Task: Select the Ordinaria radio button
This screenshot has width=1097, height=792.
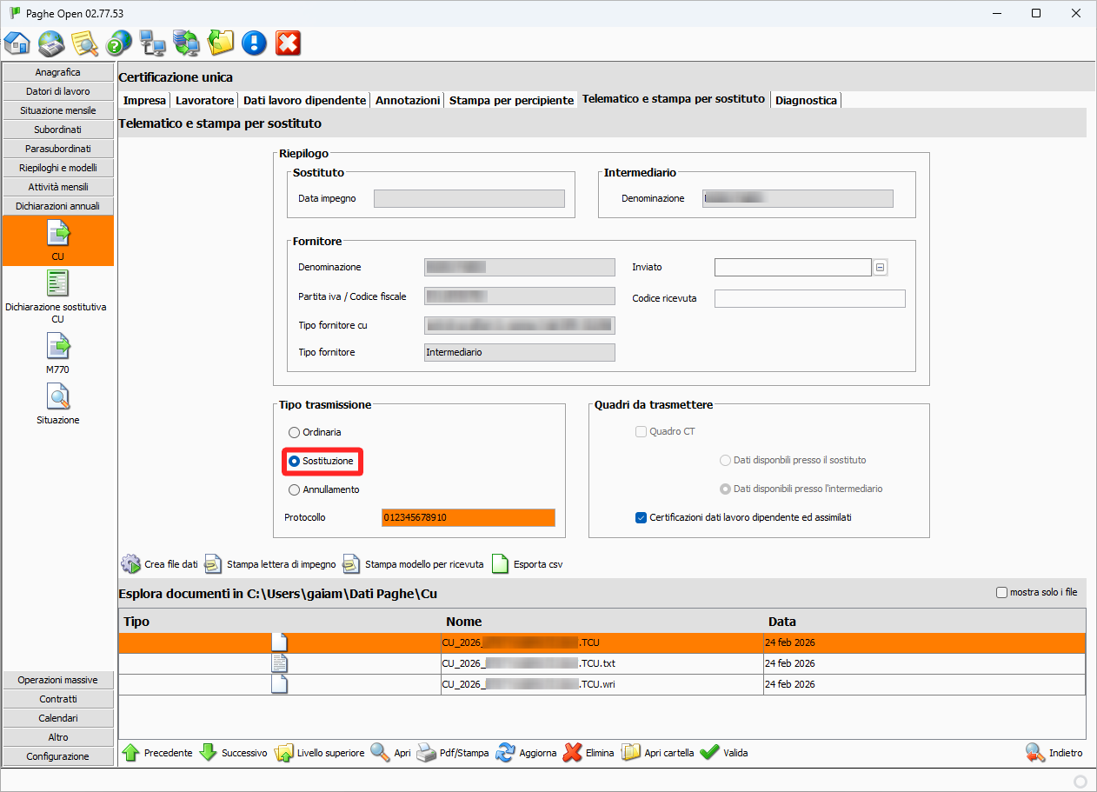Action: 295,432
